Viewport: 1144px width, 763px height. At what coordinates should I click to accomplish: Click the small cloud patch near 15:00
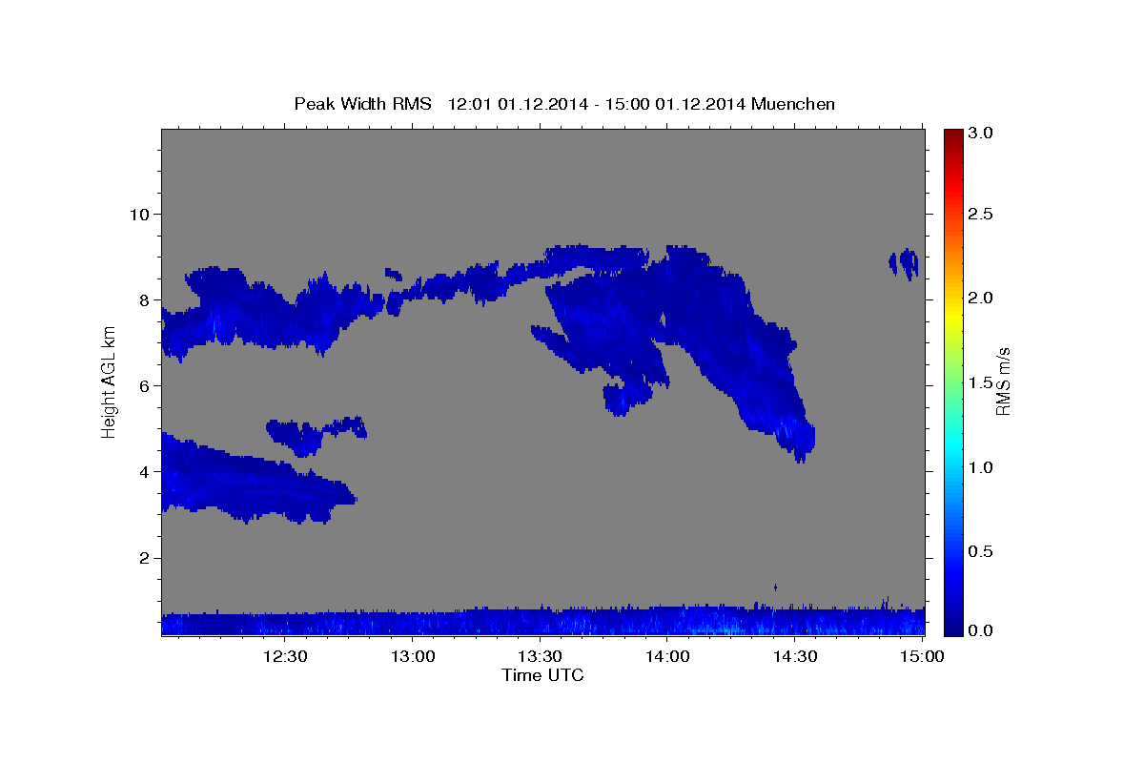(905, 262)
